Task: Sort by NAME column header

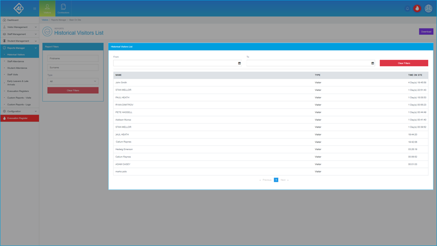Action: 119,75
